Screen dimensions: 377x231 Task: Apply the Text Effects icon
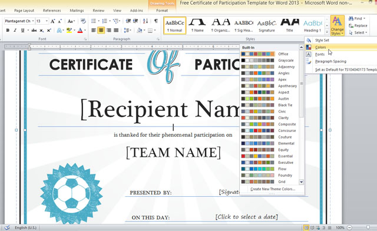click(x=59, y=30)
